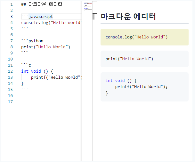Click the ```c fence line in editor
This screenshot has height=162, width=195.
[x=26, y=65]
